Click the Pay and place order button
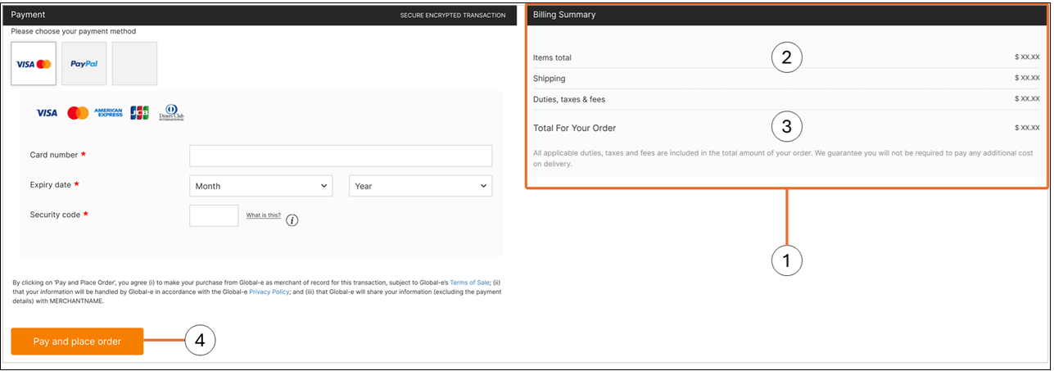1054x371 pixels. (77, 342)
